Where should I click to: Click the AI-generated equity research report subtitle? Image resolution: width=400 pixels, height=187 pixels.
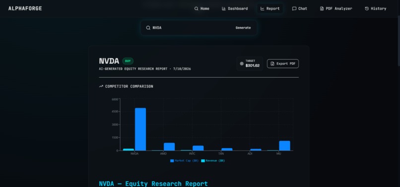tap(145, 69)
